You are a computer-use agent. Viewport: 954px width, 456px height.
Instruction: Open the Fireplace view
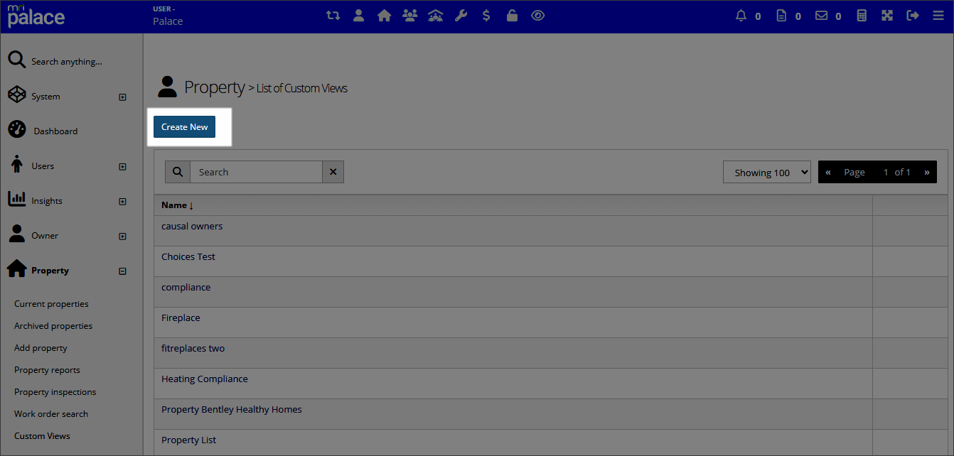(181, 318)
